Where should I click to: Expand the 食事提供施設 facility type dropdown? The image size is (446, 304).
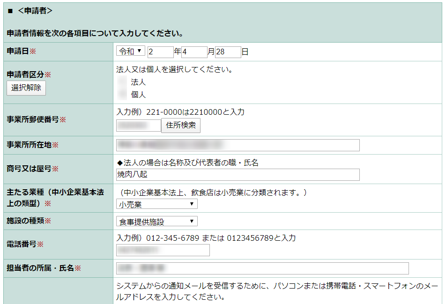[156, 222]
